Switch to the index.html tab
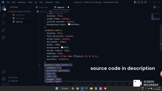Viewport: 162px width, 91px height. coord(43,7)
